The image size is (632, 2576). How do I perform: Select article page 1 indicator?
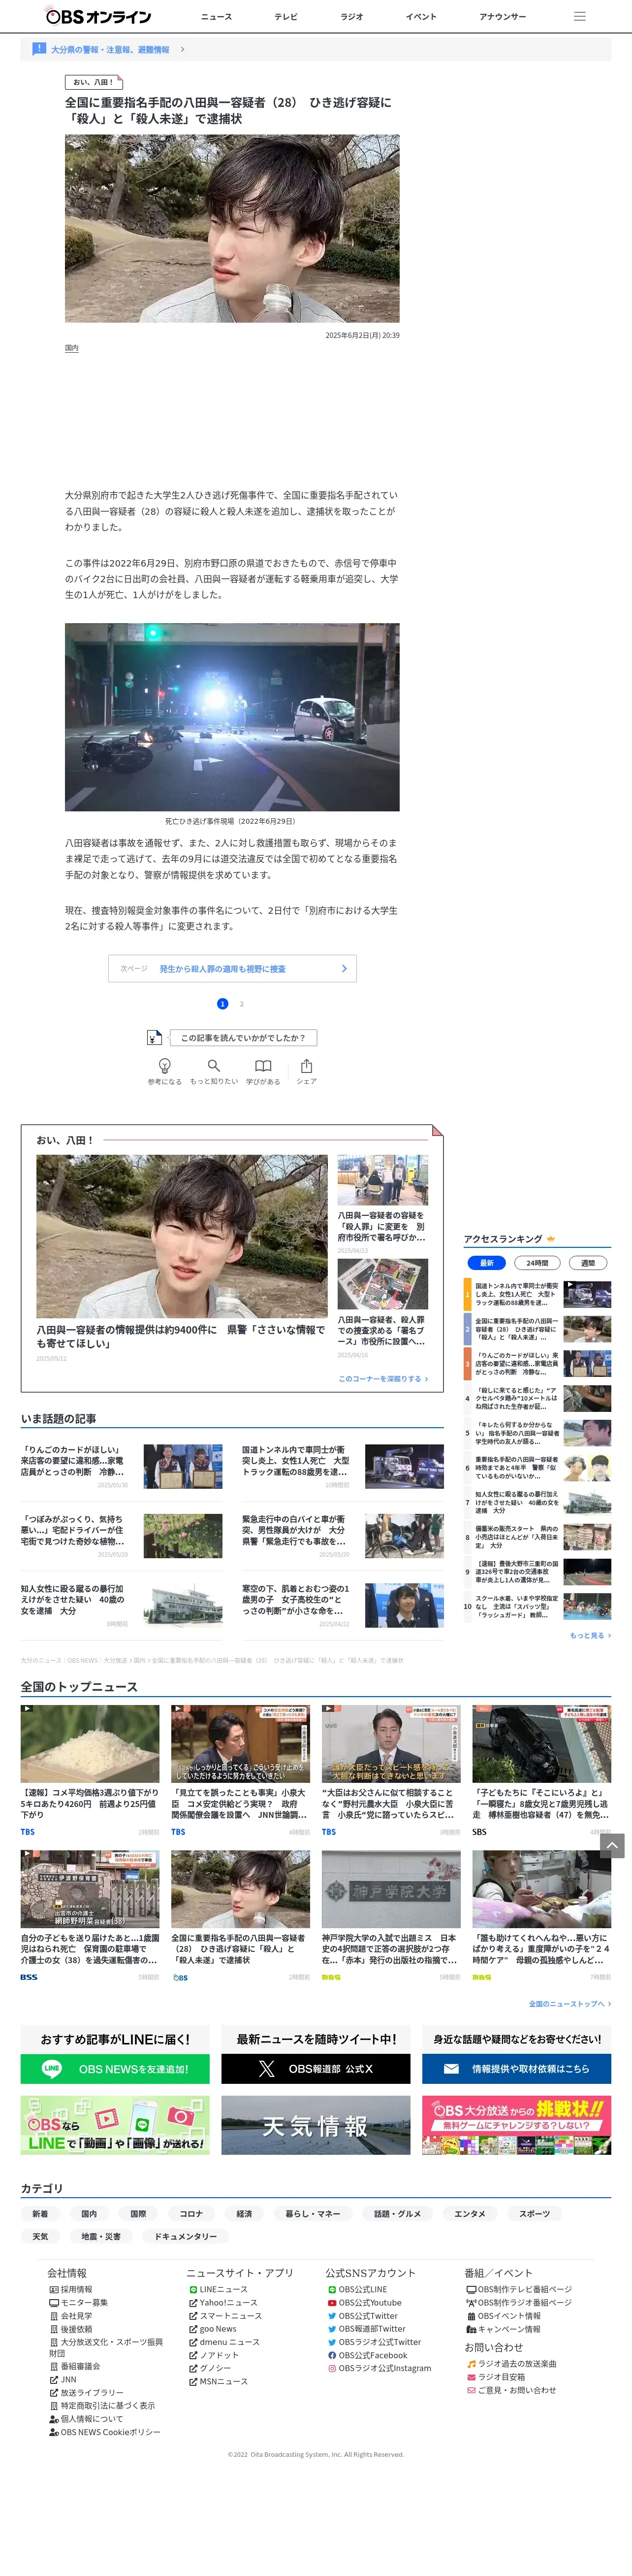[x=222, y=1003]
